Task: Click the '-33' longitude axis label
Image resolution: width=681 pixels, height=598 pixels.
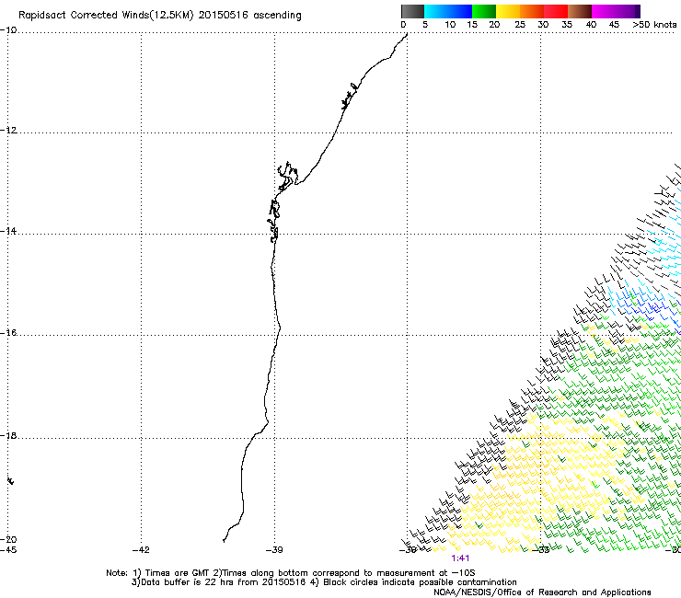Action: (x=541, y=550)
